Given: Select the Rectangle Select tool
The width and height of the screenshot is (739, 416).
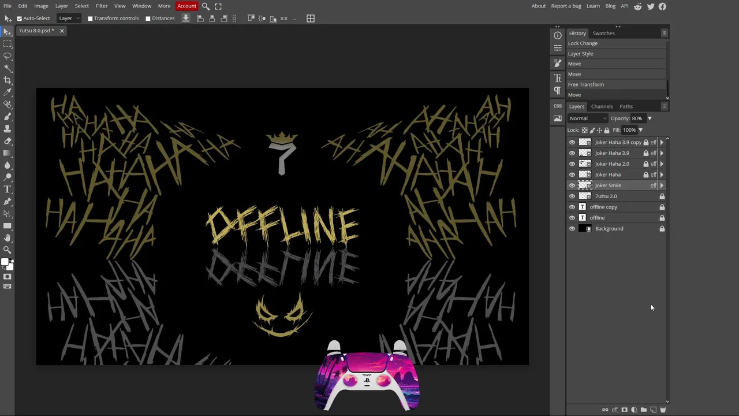Looking at the screenshot, I should coord(8,44).
